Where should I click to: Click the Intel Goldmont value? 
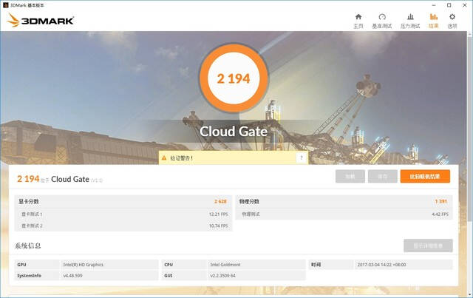point(225,265)
